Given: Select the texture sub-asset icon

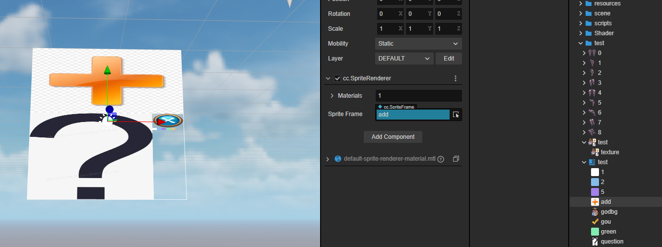Looking at the screenshot, I should [x=595, y=152].
